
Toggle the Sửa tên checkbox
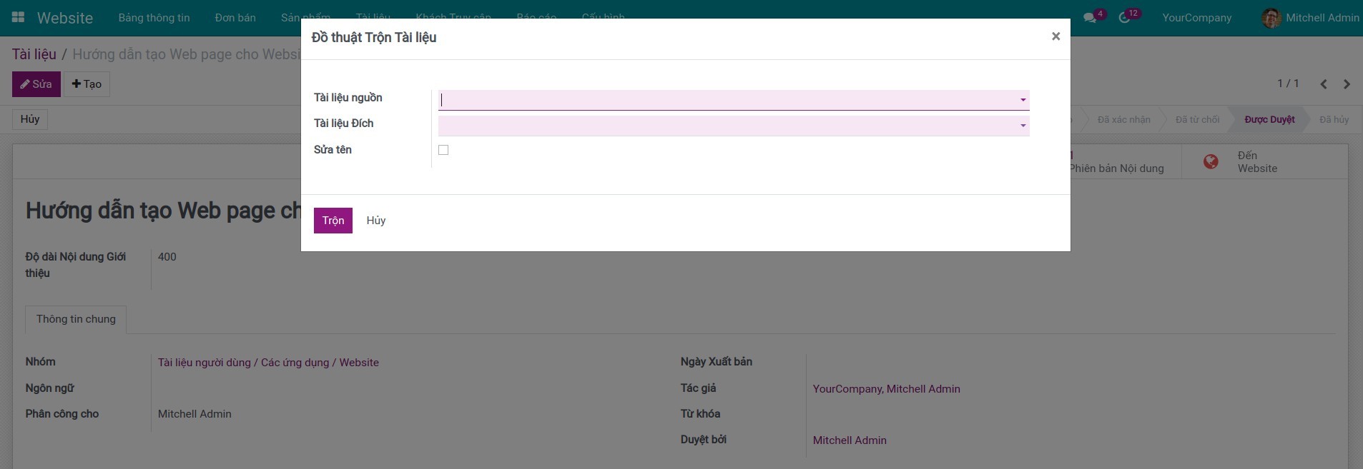pyautogui.click(x=443, y=150)
